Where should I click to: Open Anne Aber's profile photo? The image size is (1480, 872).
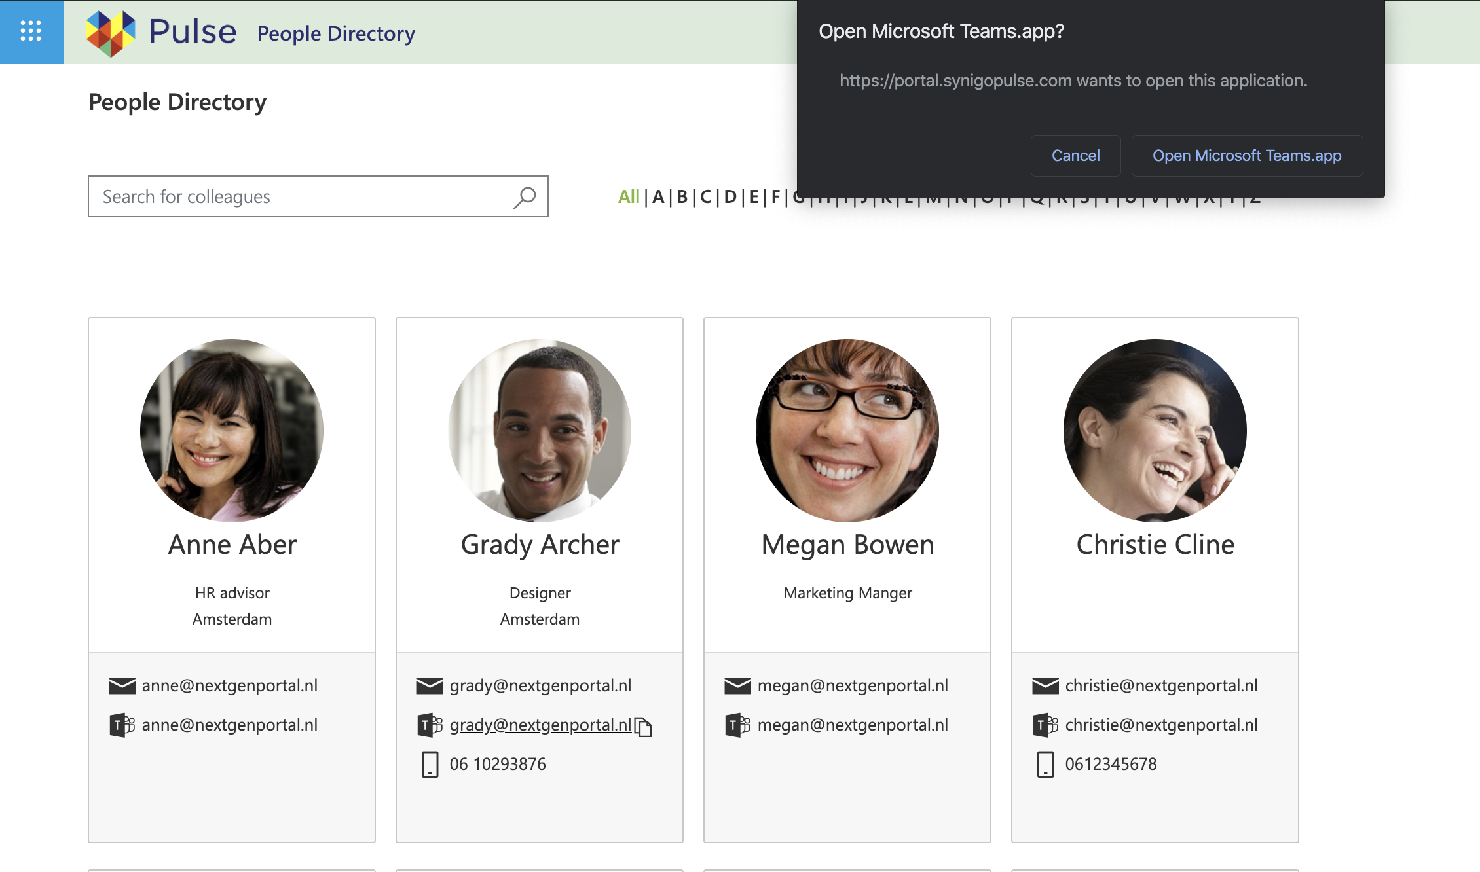tap(232, 430)
